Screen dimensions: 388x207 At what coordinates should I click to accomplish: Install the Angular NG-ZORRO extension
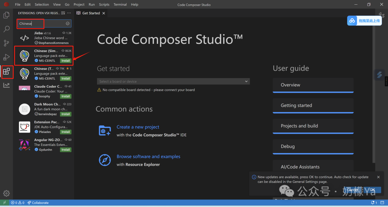pyautogui.click(x=66, y=150)
